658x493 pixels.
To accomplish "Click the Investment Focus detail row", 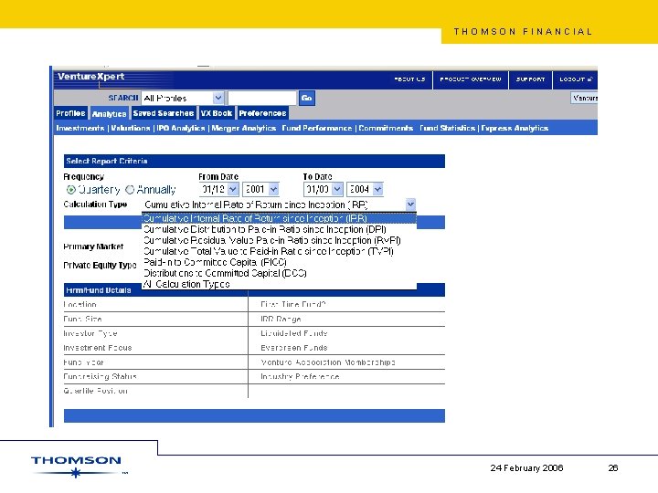I will (x=155, y=348).
